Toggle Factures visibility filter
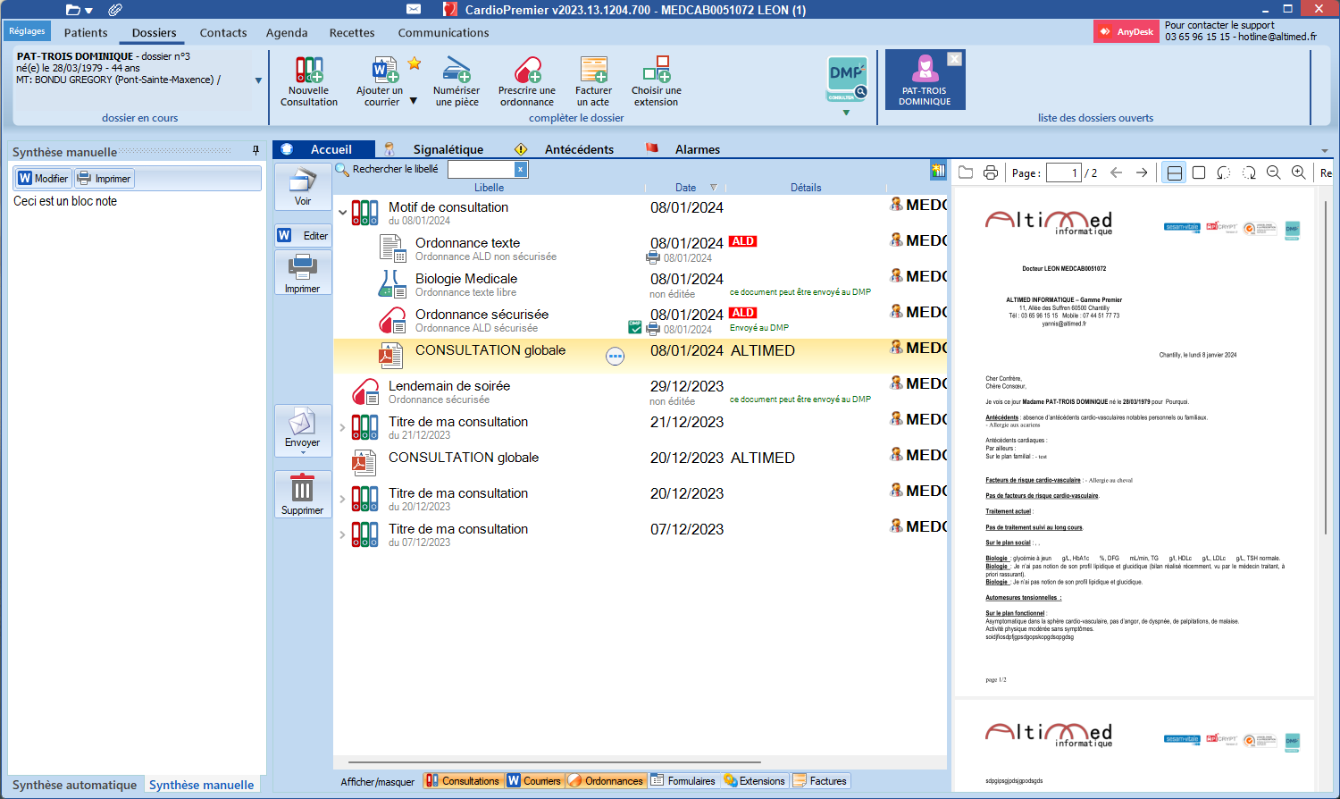 tap(820, 781)
